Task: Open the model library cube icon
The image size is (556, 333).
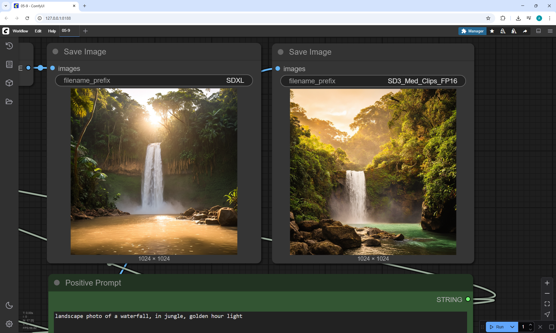Action: [9, 83]
